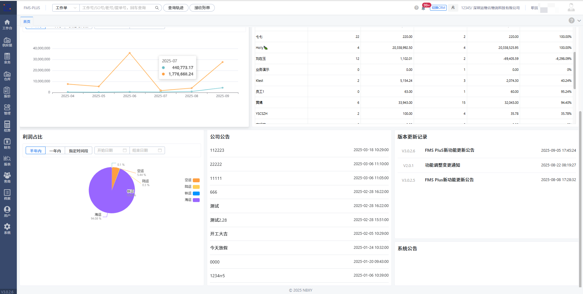Open the 功能调整变更通知 update record
The width and height of the screenshot is (583, 294).
[442, 165]
